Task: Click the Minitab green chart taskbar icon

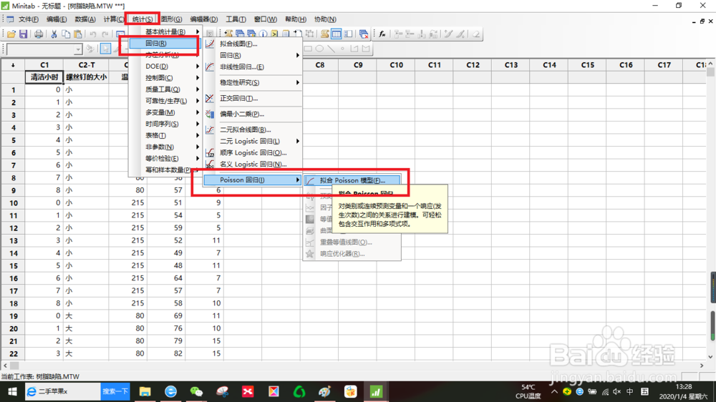Action: point(376,391)
